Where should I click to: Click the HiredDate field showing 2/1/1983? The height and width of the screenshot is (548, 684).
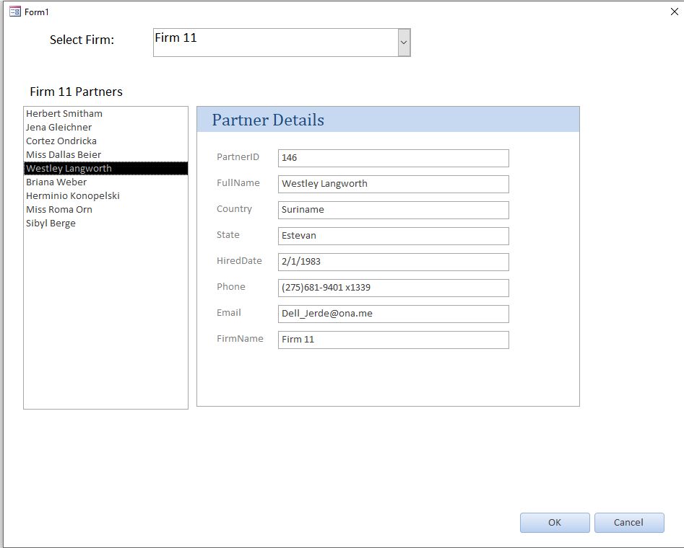(x=394, y=262)
